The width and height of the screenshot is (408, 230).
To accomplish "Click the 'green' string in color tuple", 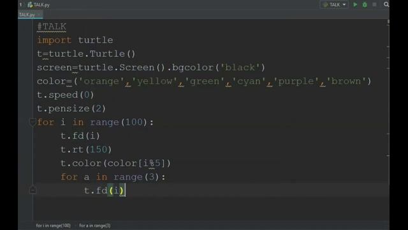I will click(205, 81).
